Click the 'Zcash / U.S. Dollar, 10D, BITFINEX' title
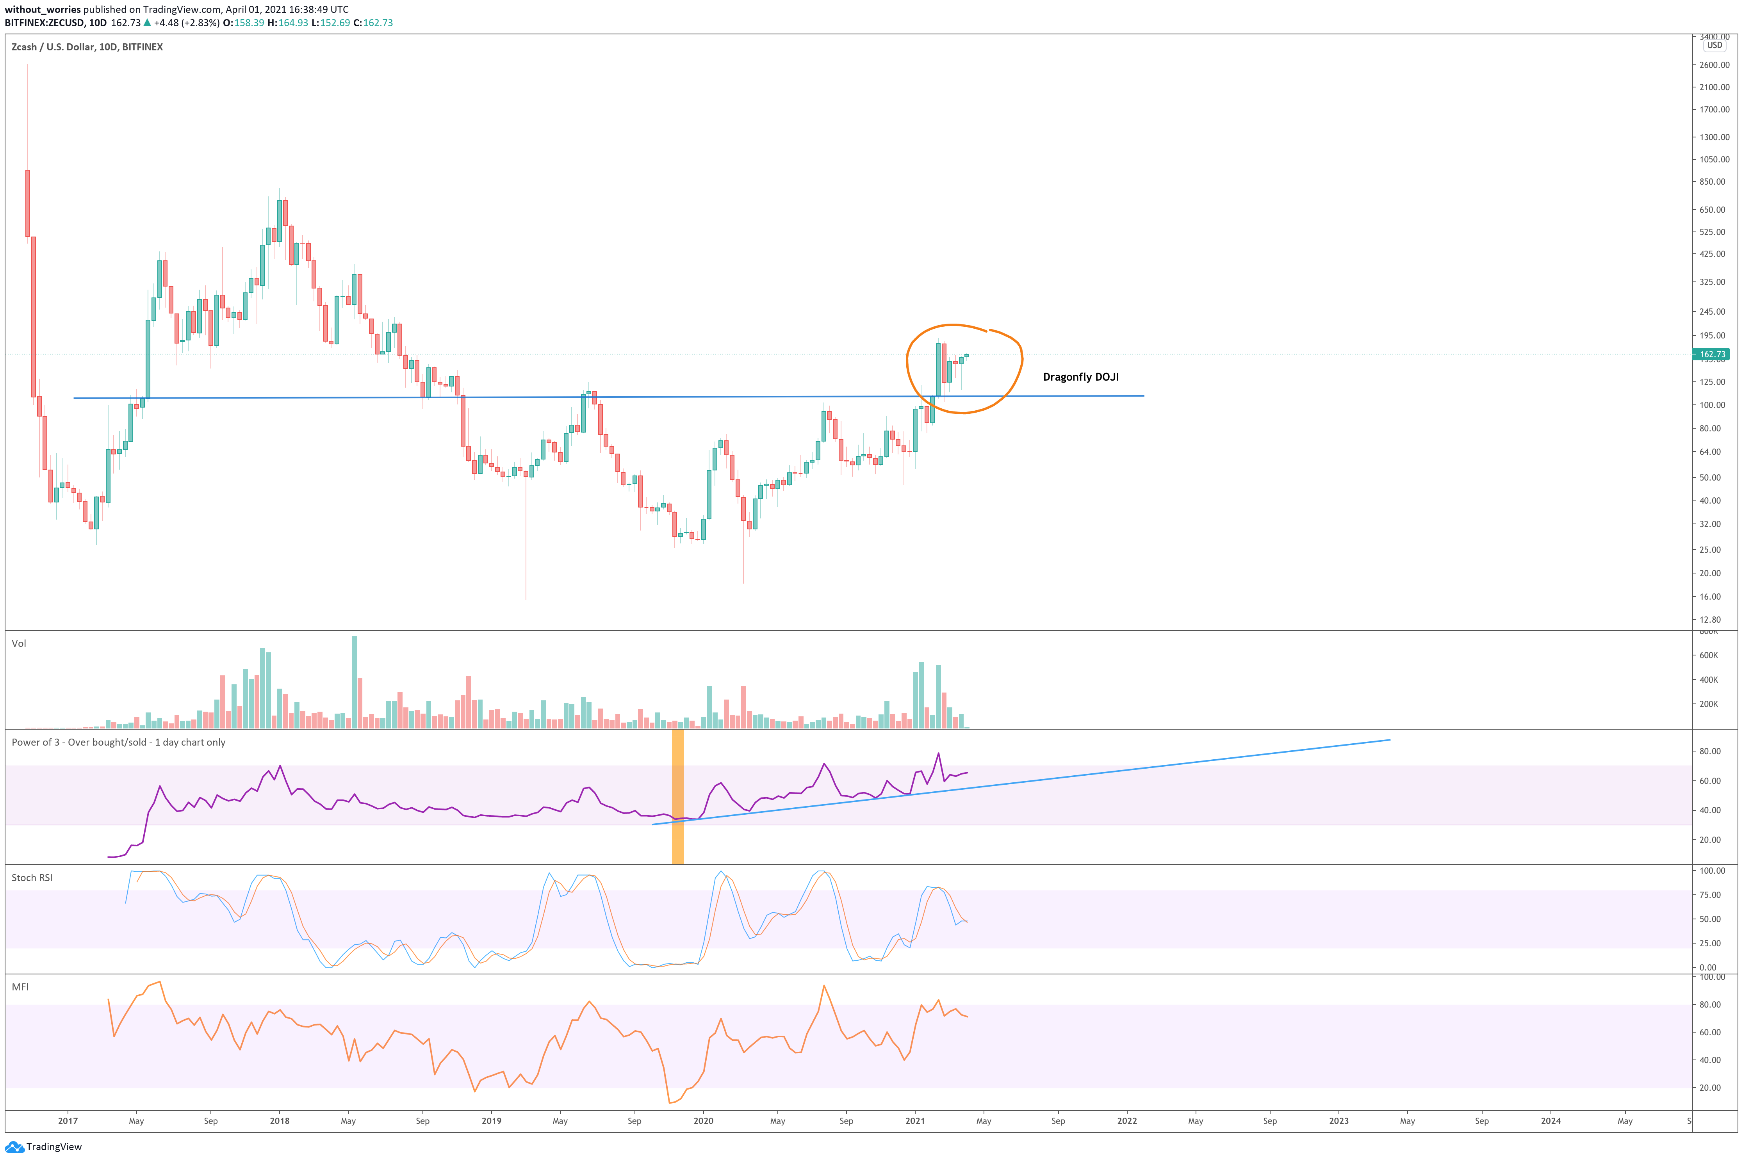This screenshot has height=1161, width=1743. point(87,46)
